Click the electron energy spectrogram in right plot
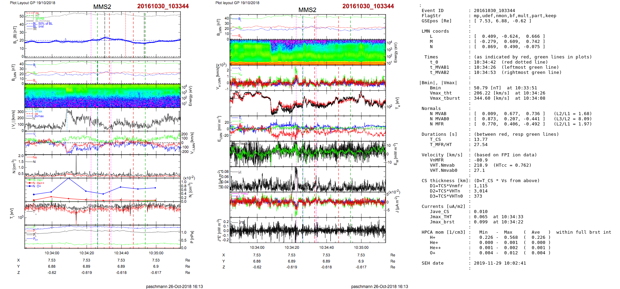The height and width of the screenshot is (289, 620). point(307,52)
